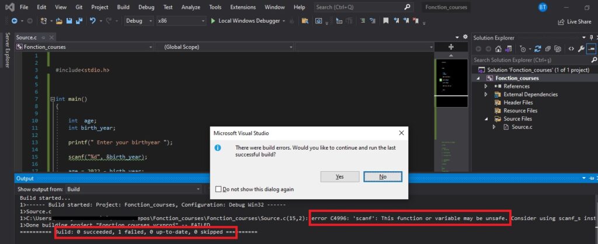Switch views icon in Solution Explorer toolbar
Image resolution: width=598 pixels, height=244 pixels.
[508, 49]
